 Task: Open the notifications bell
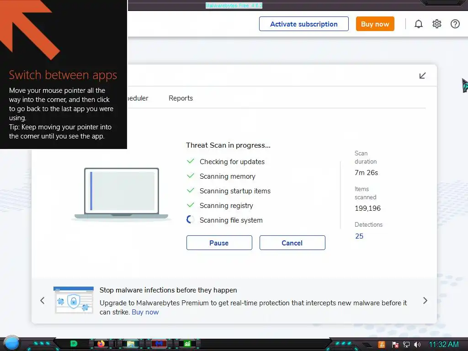[419, 24]
